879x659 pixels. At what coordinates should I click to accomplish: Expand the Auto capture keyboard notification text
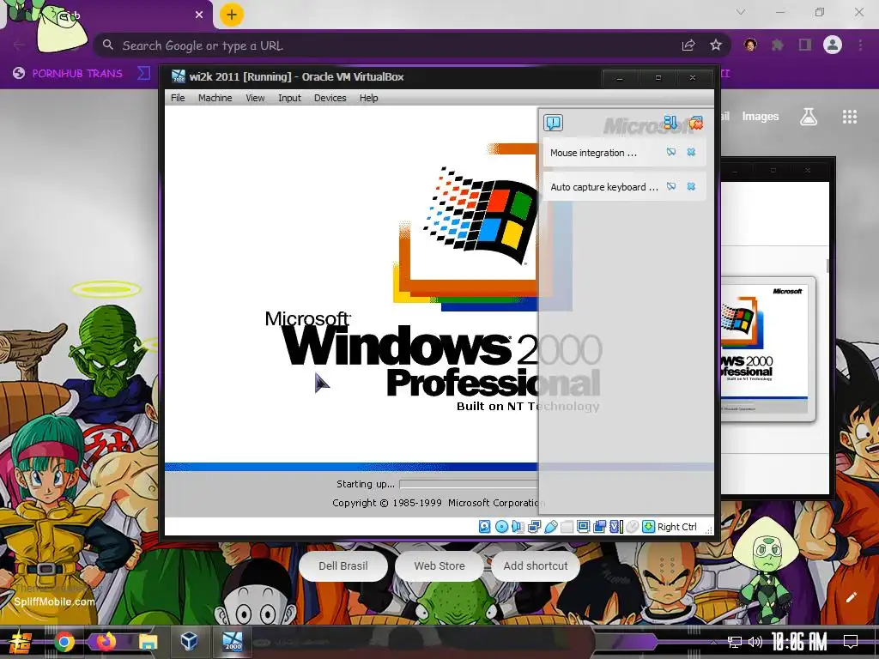[604, 187]
